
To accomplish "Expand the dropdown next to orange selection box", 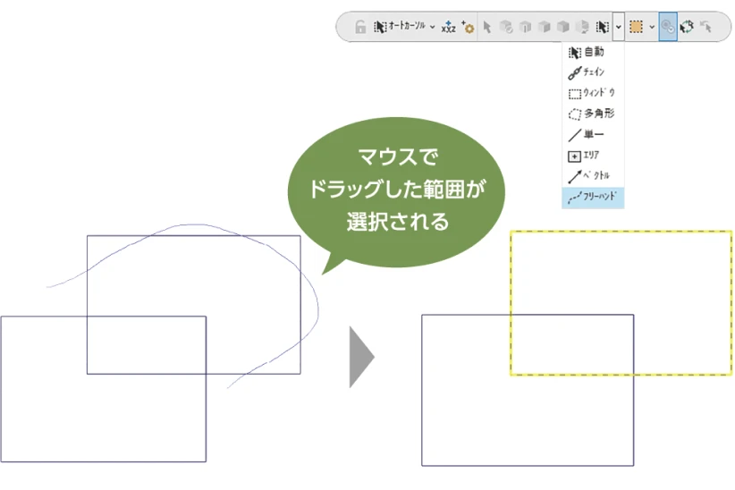I will [652, 27].
